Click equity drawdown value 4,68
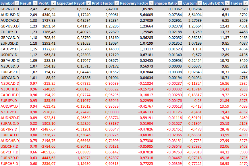 click(x=225, y=9)
